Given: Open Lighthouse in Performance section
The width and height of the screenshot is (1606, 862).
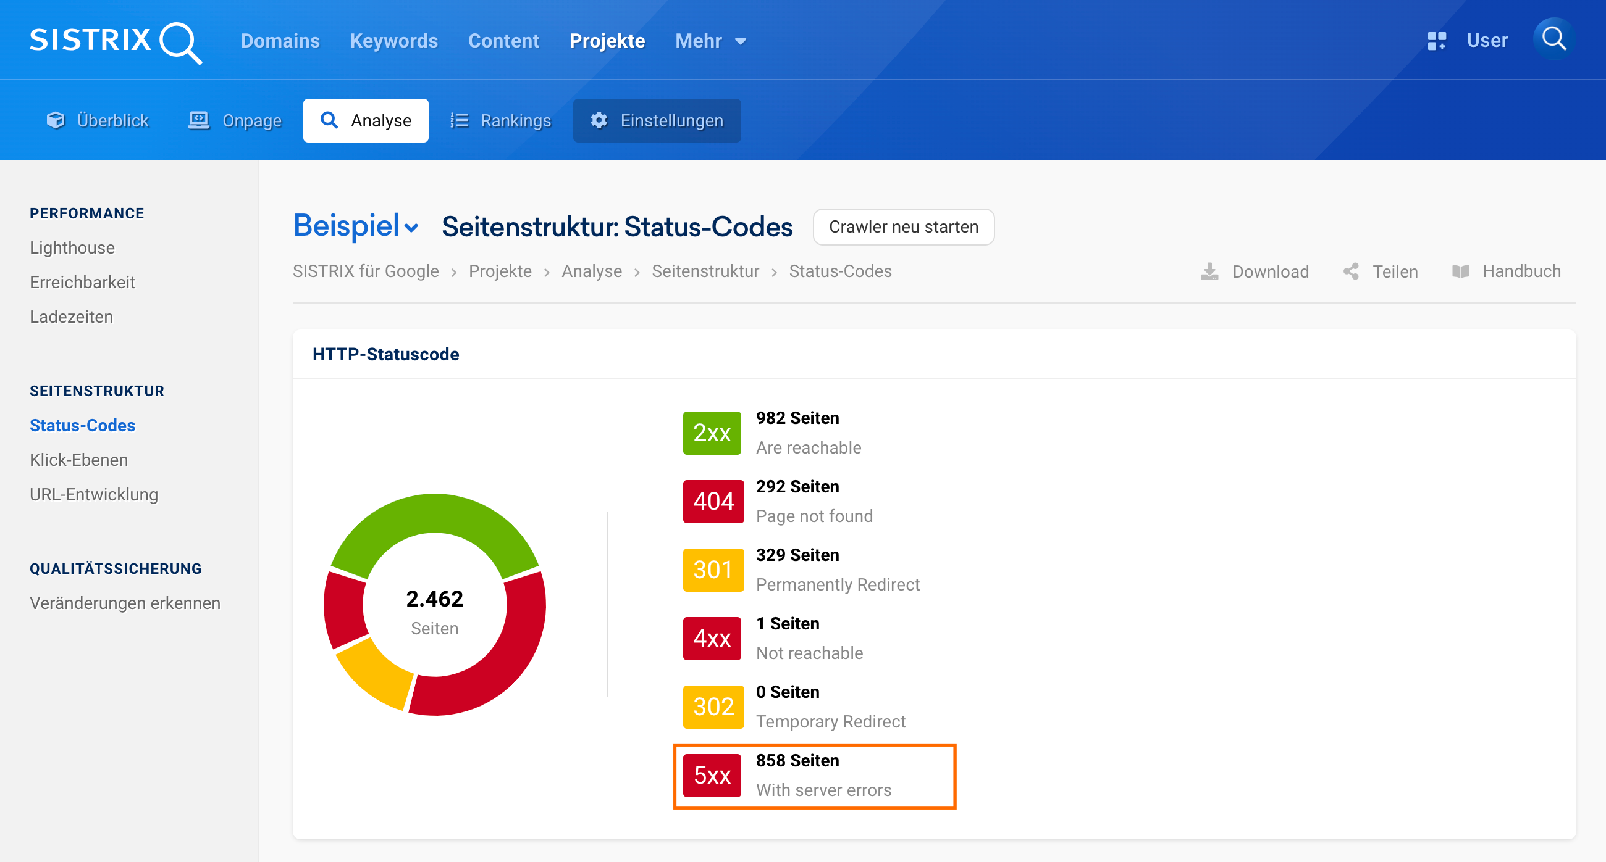Looking at the screenshot, I should click(x=72, y=248).
